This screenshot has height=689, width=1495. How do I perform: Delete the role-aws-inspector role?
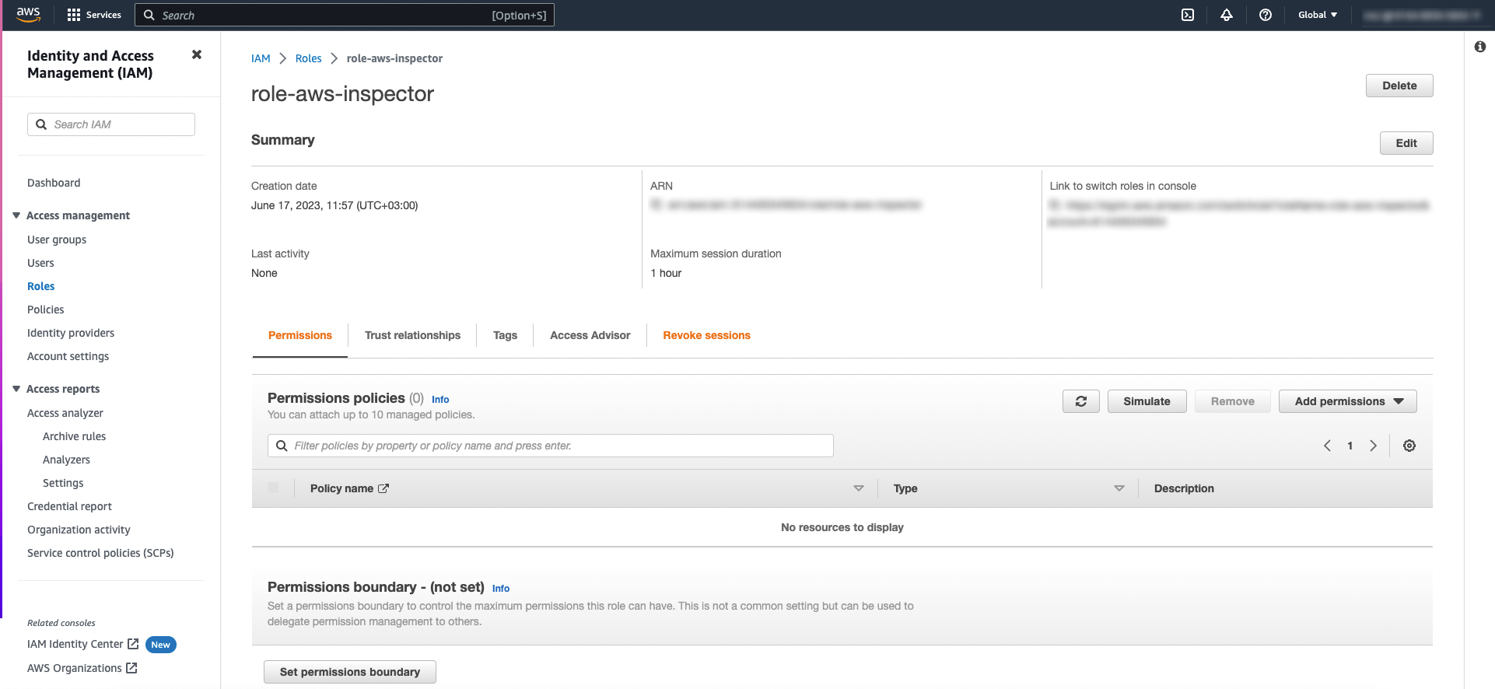1399,86
